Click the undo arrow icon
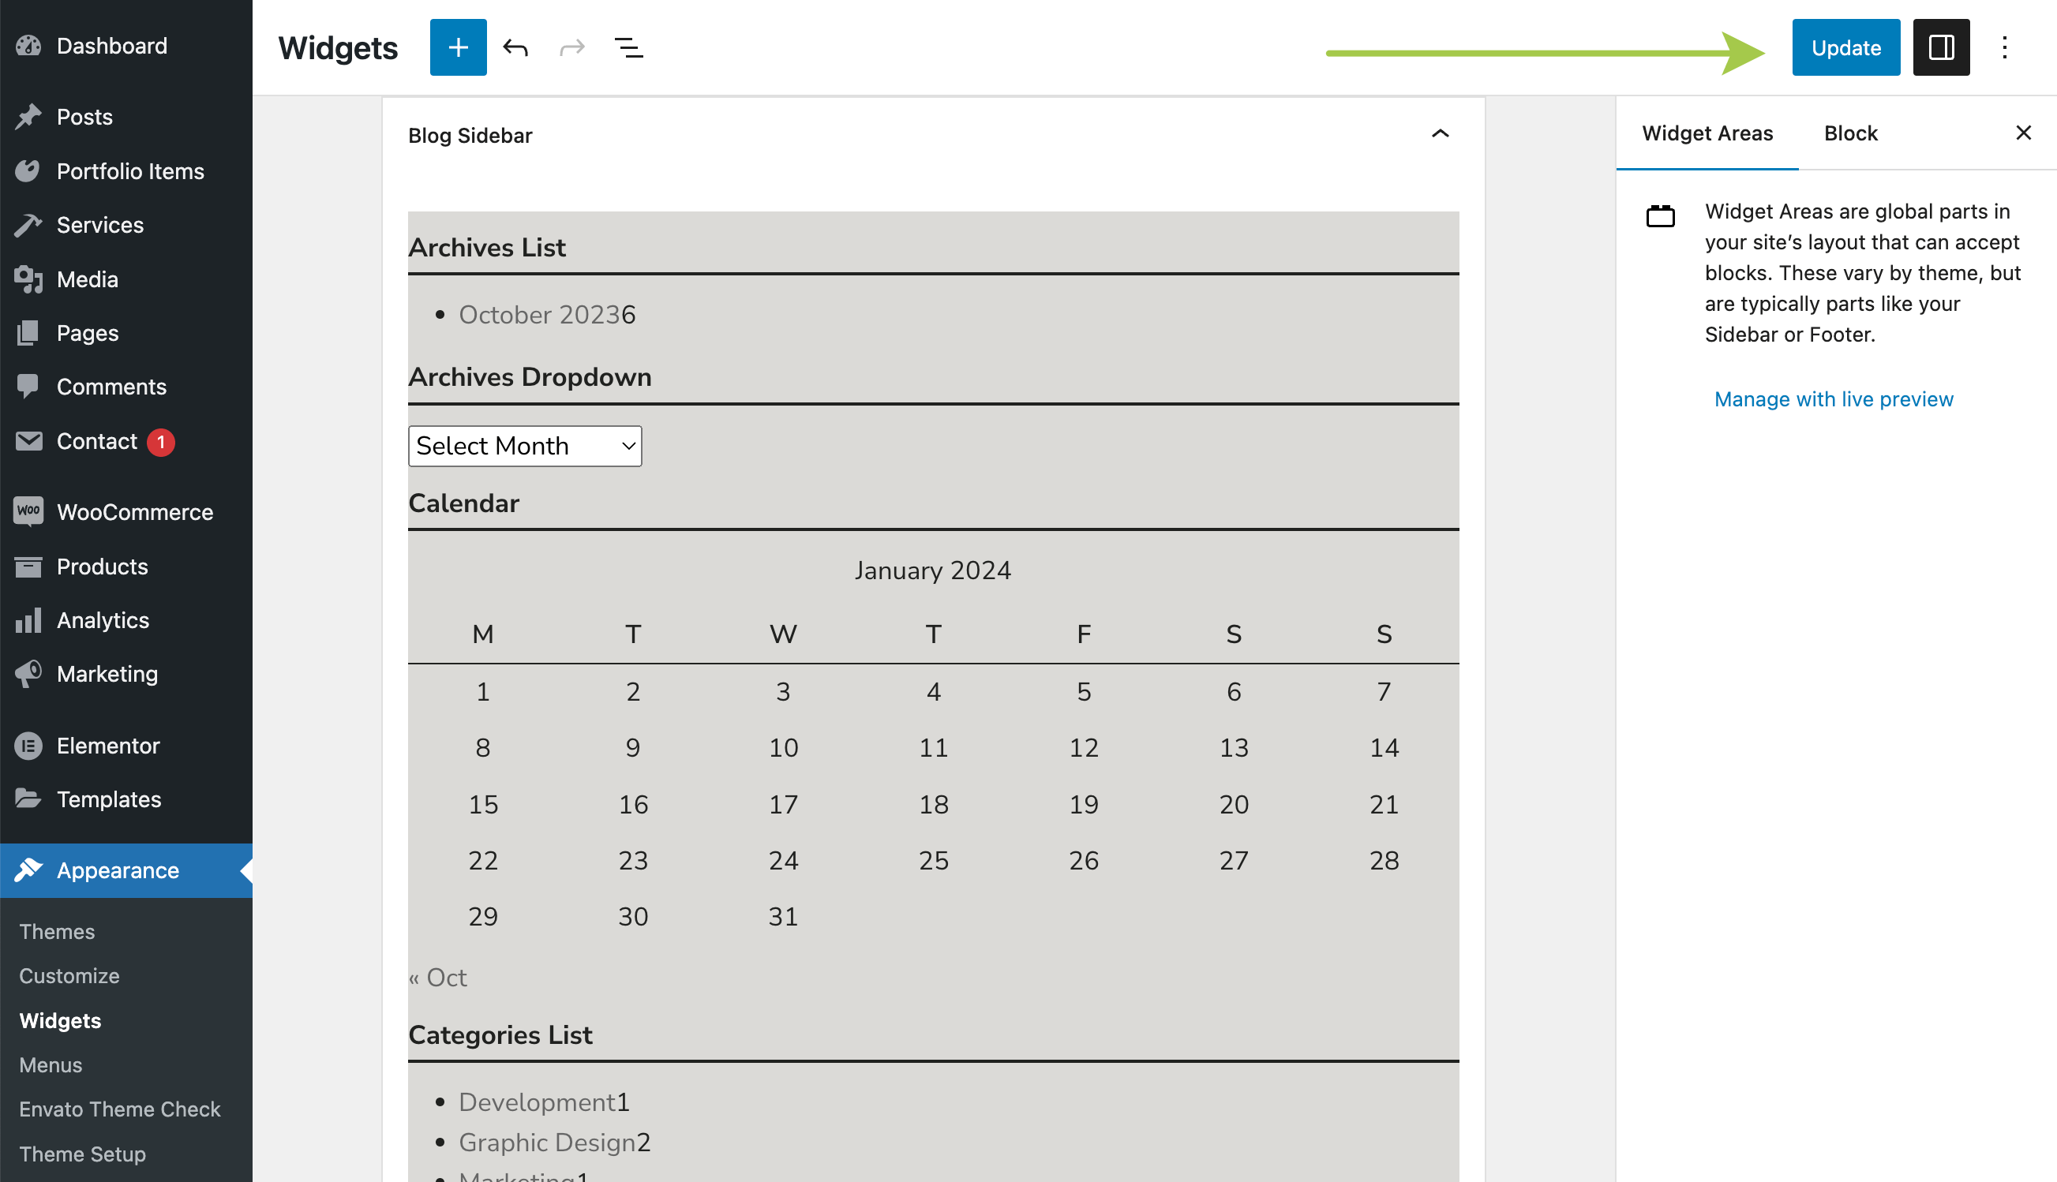2057x1182 pixels. pos(515,47)
